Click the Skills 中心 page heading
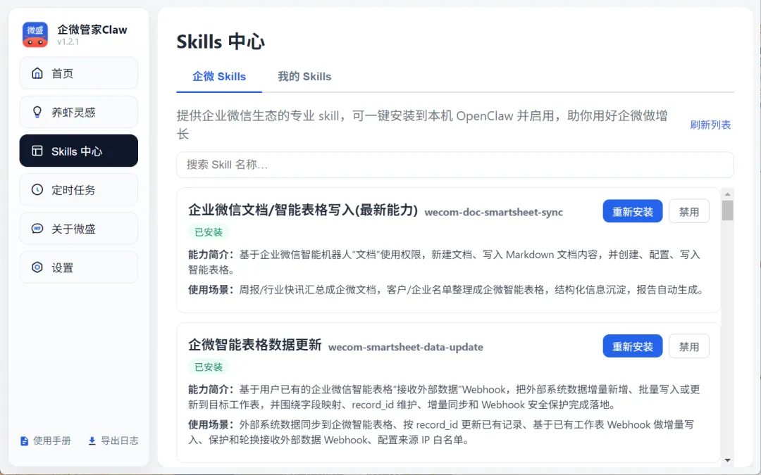 [x=221, y=42]
